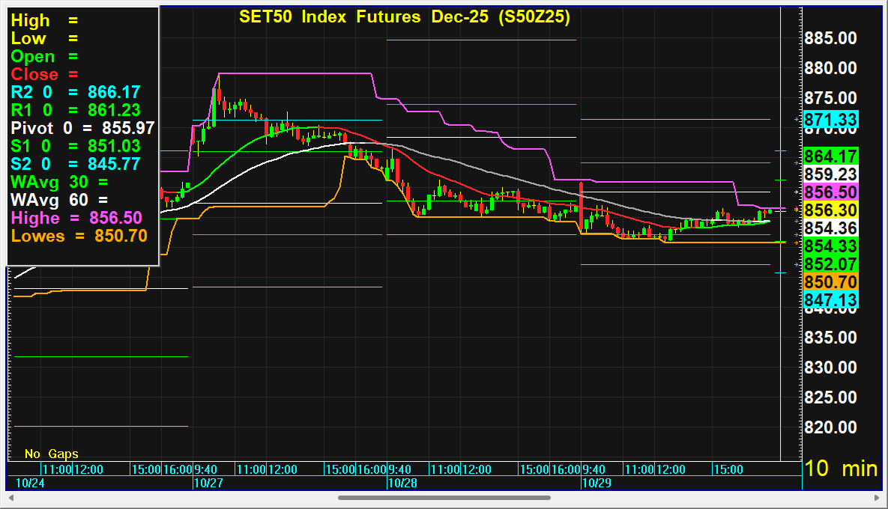Click the cyan arrow marker beside 871.33
Screen dimensions: 888x509
pyautogui.click(x=797, y=119)
